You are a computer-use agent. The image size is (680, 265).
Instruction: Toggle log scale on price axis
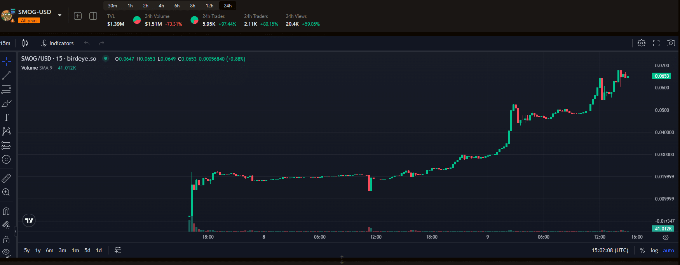[x=654, y=251]
